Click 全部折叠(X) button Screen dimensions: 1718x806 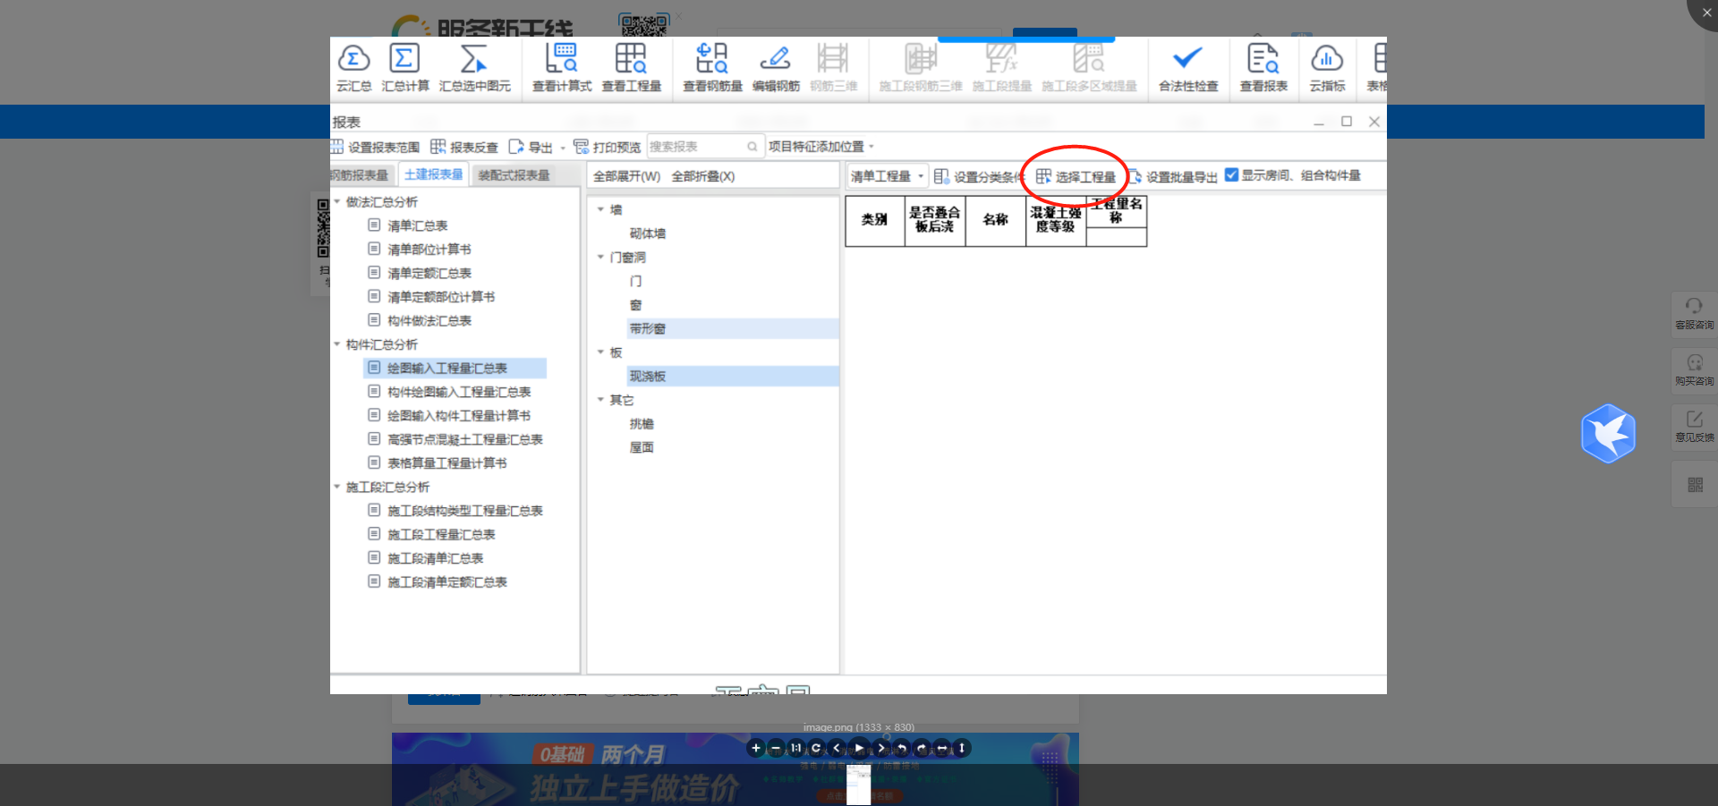(703, 176)
